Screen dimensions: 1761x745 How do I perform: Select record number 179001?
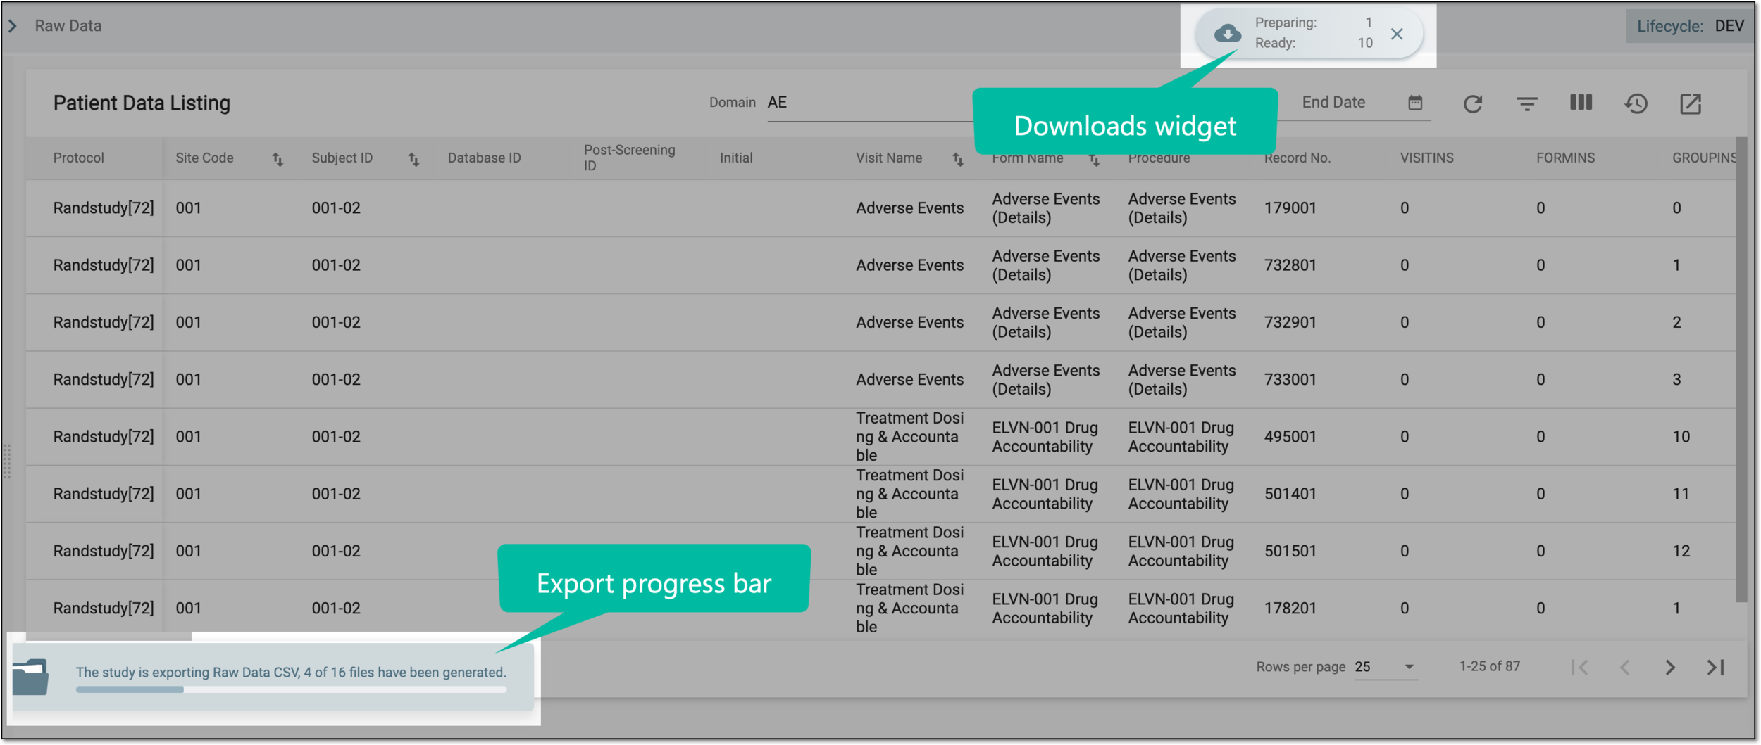pos(1290,208)
